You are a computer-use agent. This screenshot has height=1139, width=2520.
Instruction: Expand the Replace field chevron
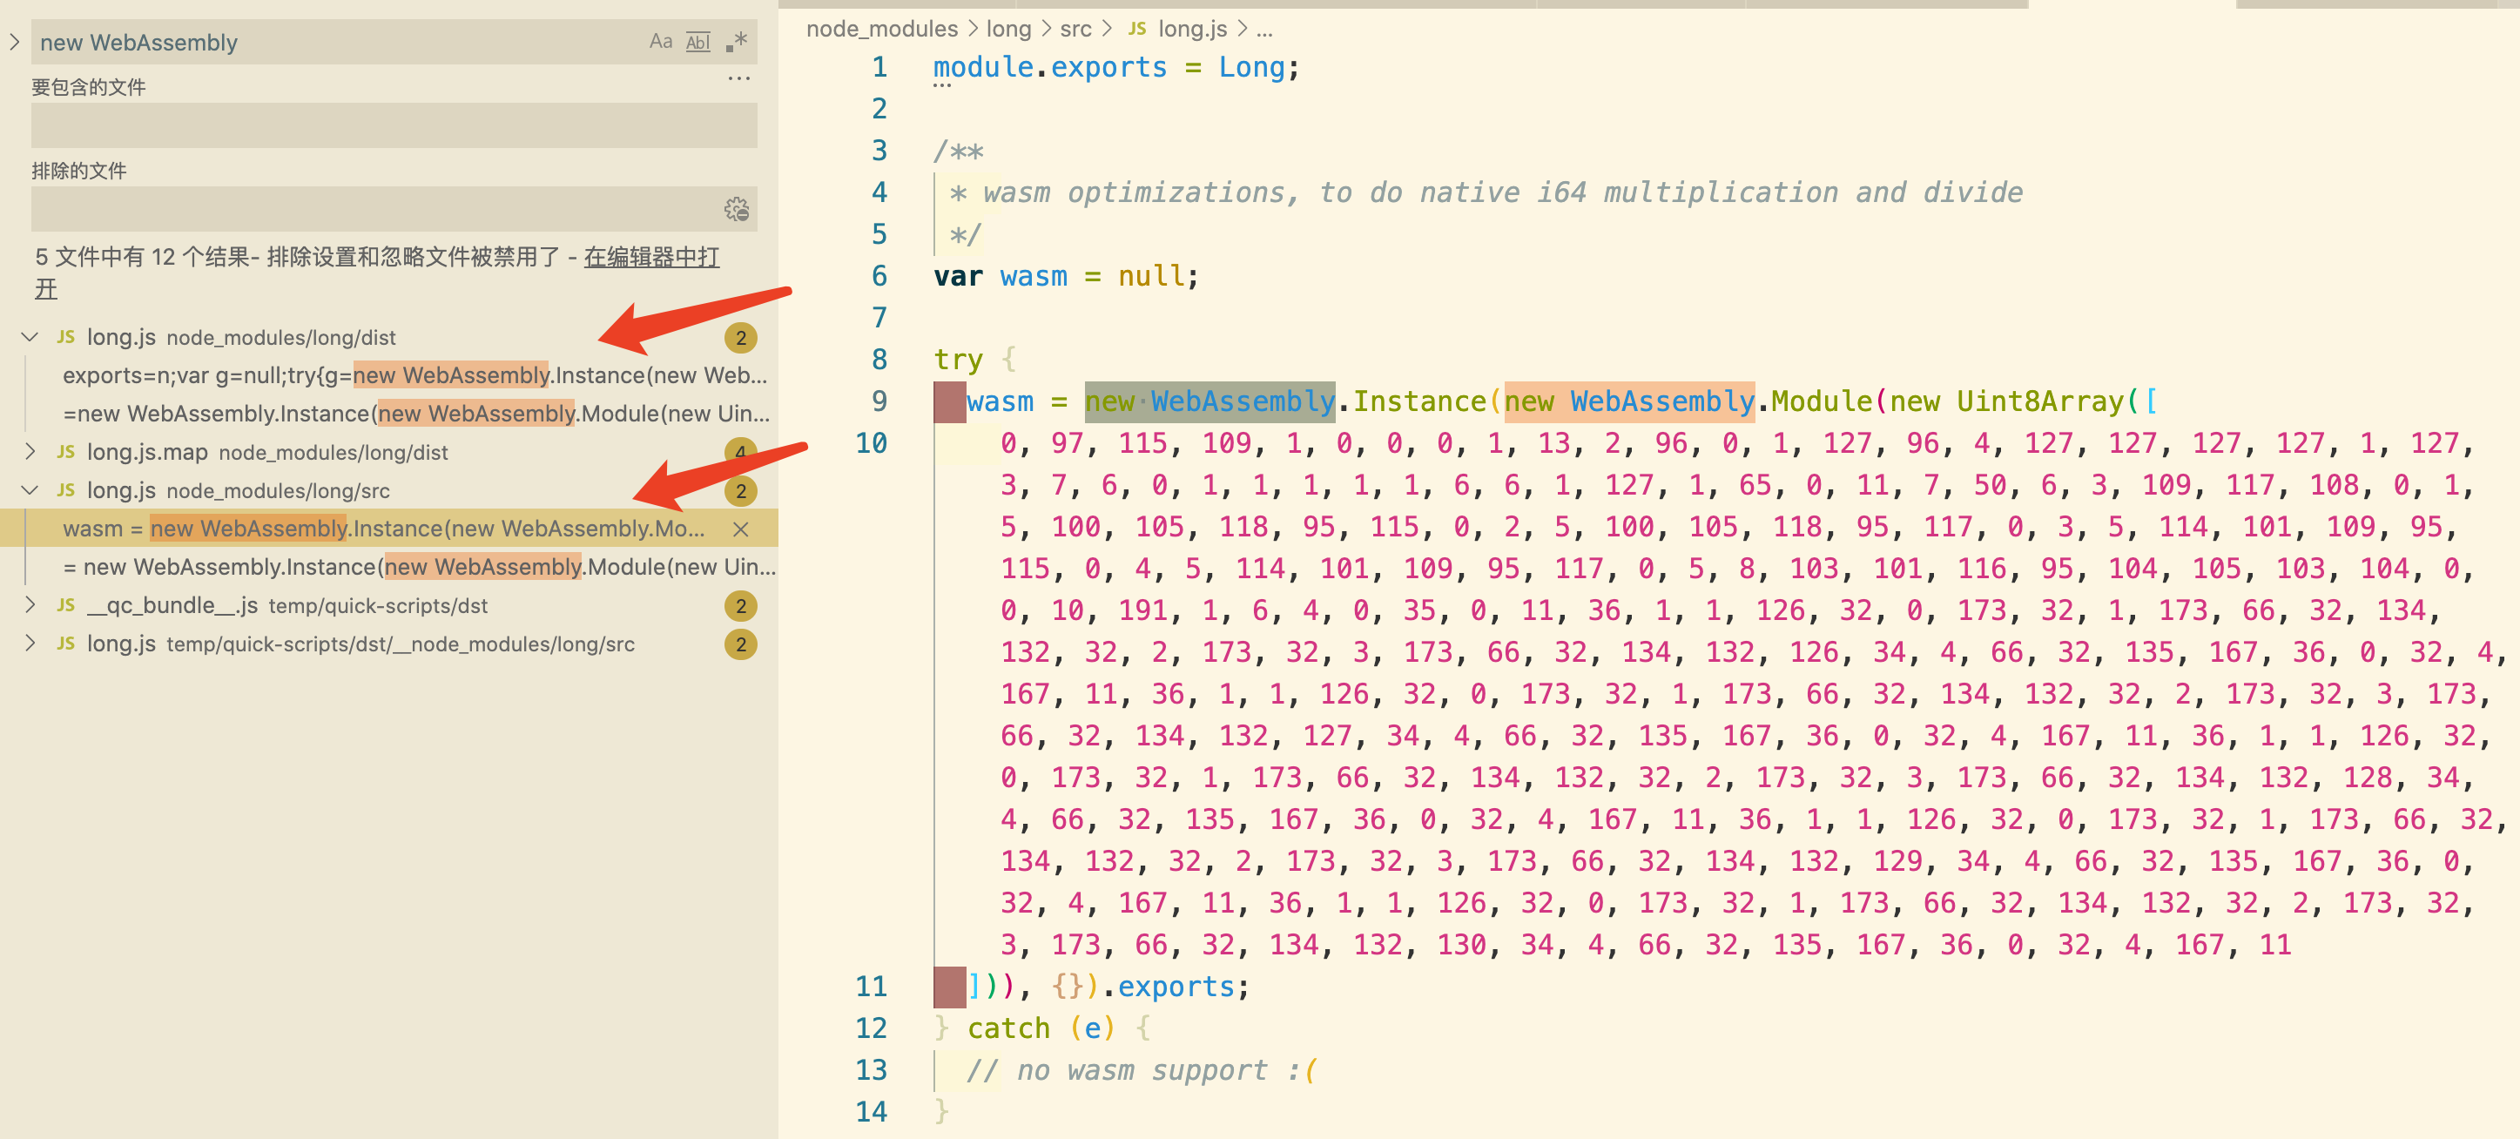(15, 42)
